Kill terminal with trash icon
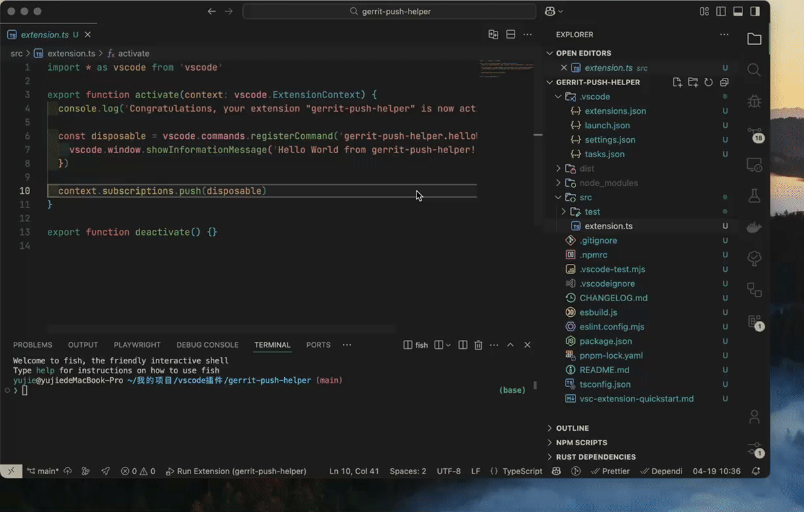This screenshot has width=804, height=512. [x=479, y=345]
